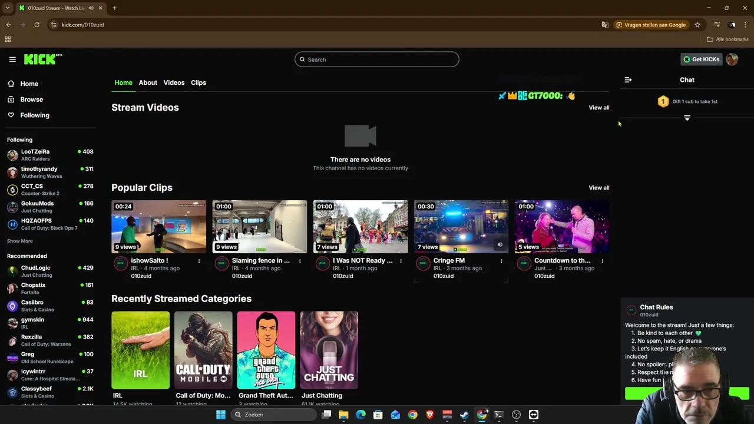Open the tab search dropdown arrow
Image resolution: width=754 pixels, height=424 pixels.
8,8
